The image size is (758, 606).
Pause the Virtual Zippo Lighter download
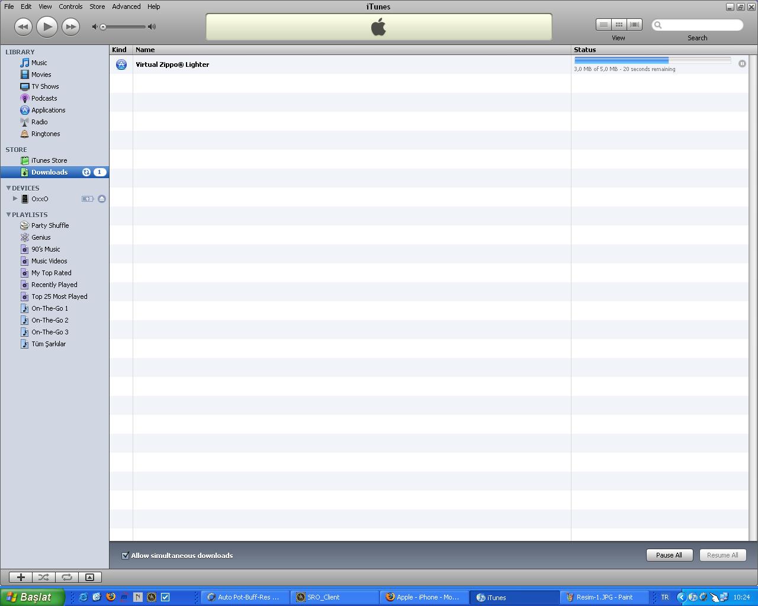click(742, 63)
